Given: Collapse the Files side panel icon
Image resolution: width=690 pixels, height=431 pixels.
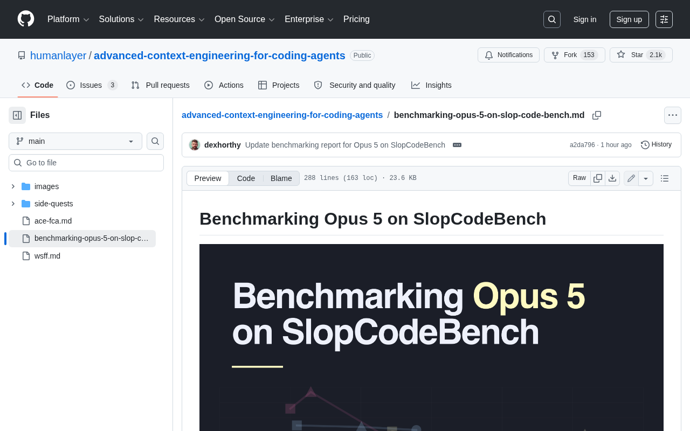Looking at the screenshot, I should pyautogui.click(x=17, y=115).
